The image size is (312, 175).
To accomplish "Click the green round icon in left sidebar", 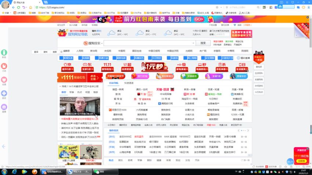I will pos(4,52).
